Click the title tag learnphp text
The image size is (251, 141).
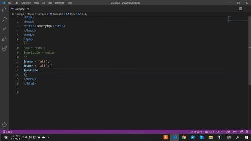point(44,26)
